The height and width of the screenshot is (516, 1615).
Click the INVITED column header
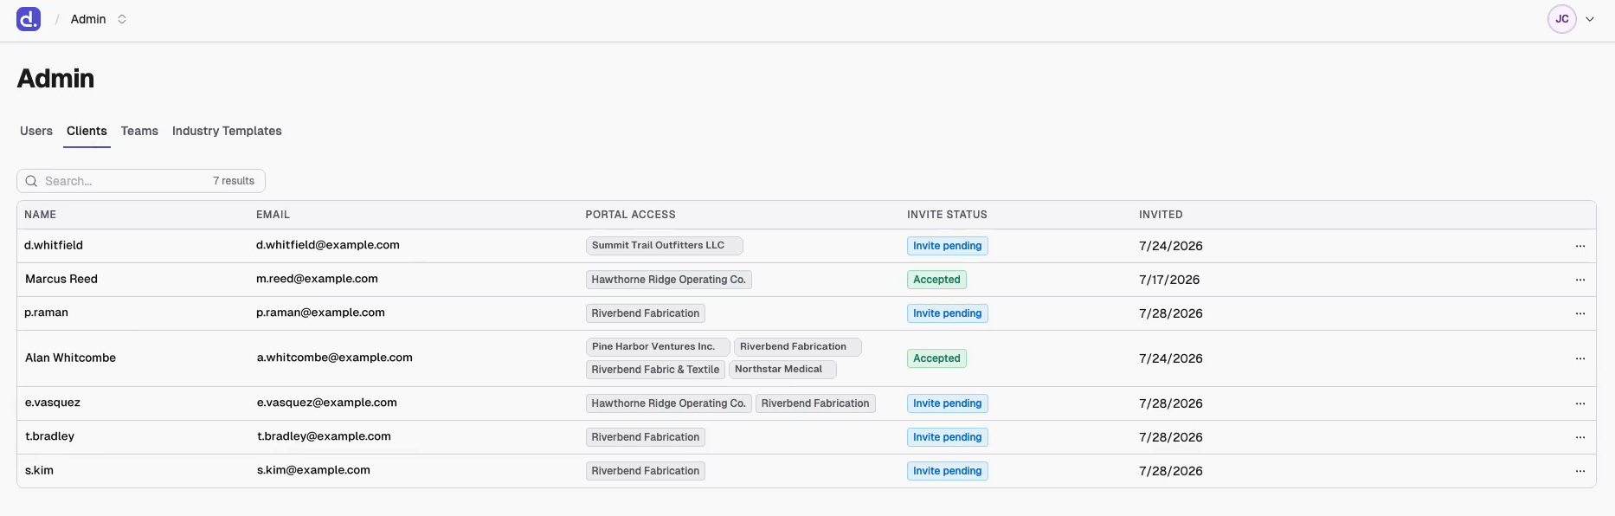tap(1161, 215)
